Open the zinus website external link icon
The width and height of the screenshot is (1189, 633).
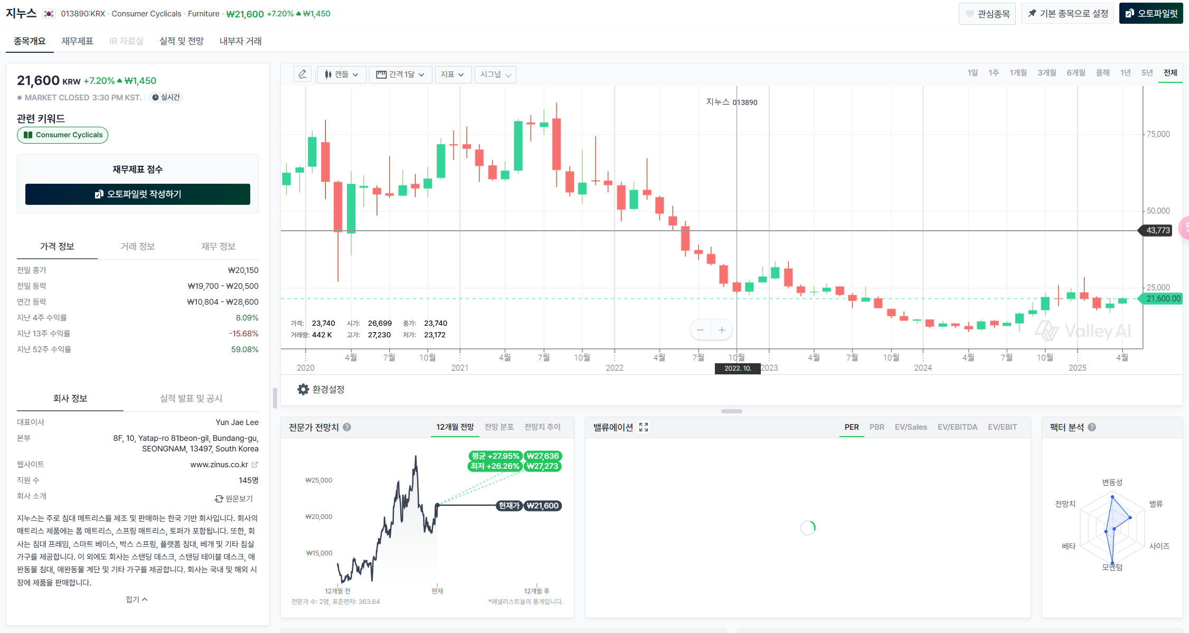254,465
